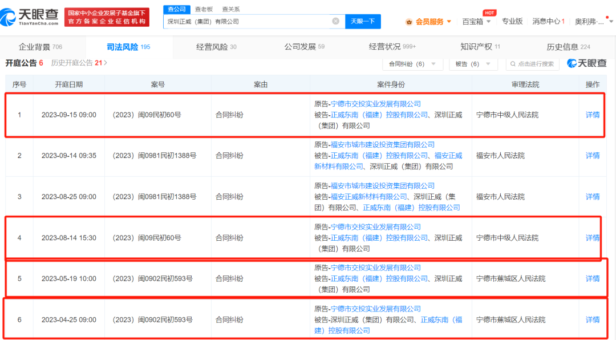616x340 pixels.
Task: Select date cell 2023-05-19 10:00
Action: click(x=69, y=279)
